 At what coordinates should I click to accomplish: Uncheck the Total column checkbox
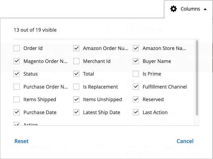pos(76,74)
